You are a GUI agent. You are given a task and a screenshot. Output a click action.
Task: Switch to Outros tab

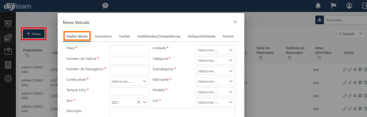tap(228, 36)
